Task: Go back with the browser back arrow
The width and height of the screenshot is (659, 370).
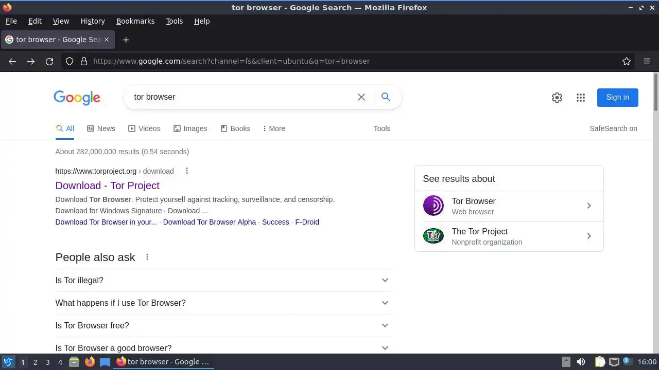Action: tap(12, 61)
